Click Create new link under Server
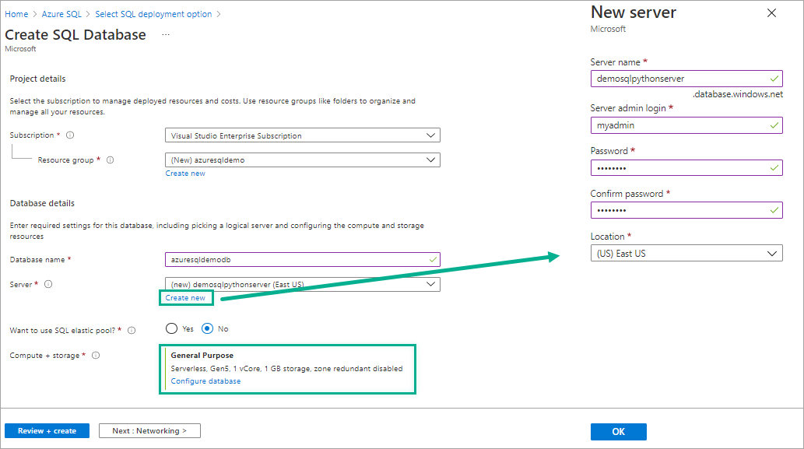The image size is (804, 449). (x=185, y=298)
